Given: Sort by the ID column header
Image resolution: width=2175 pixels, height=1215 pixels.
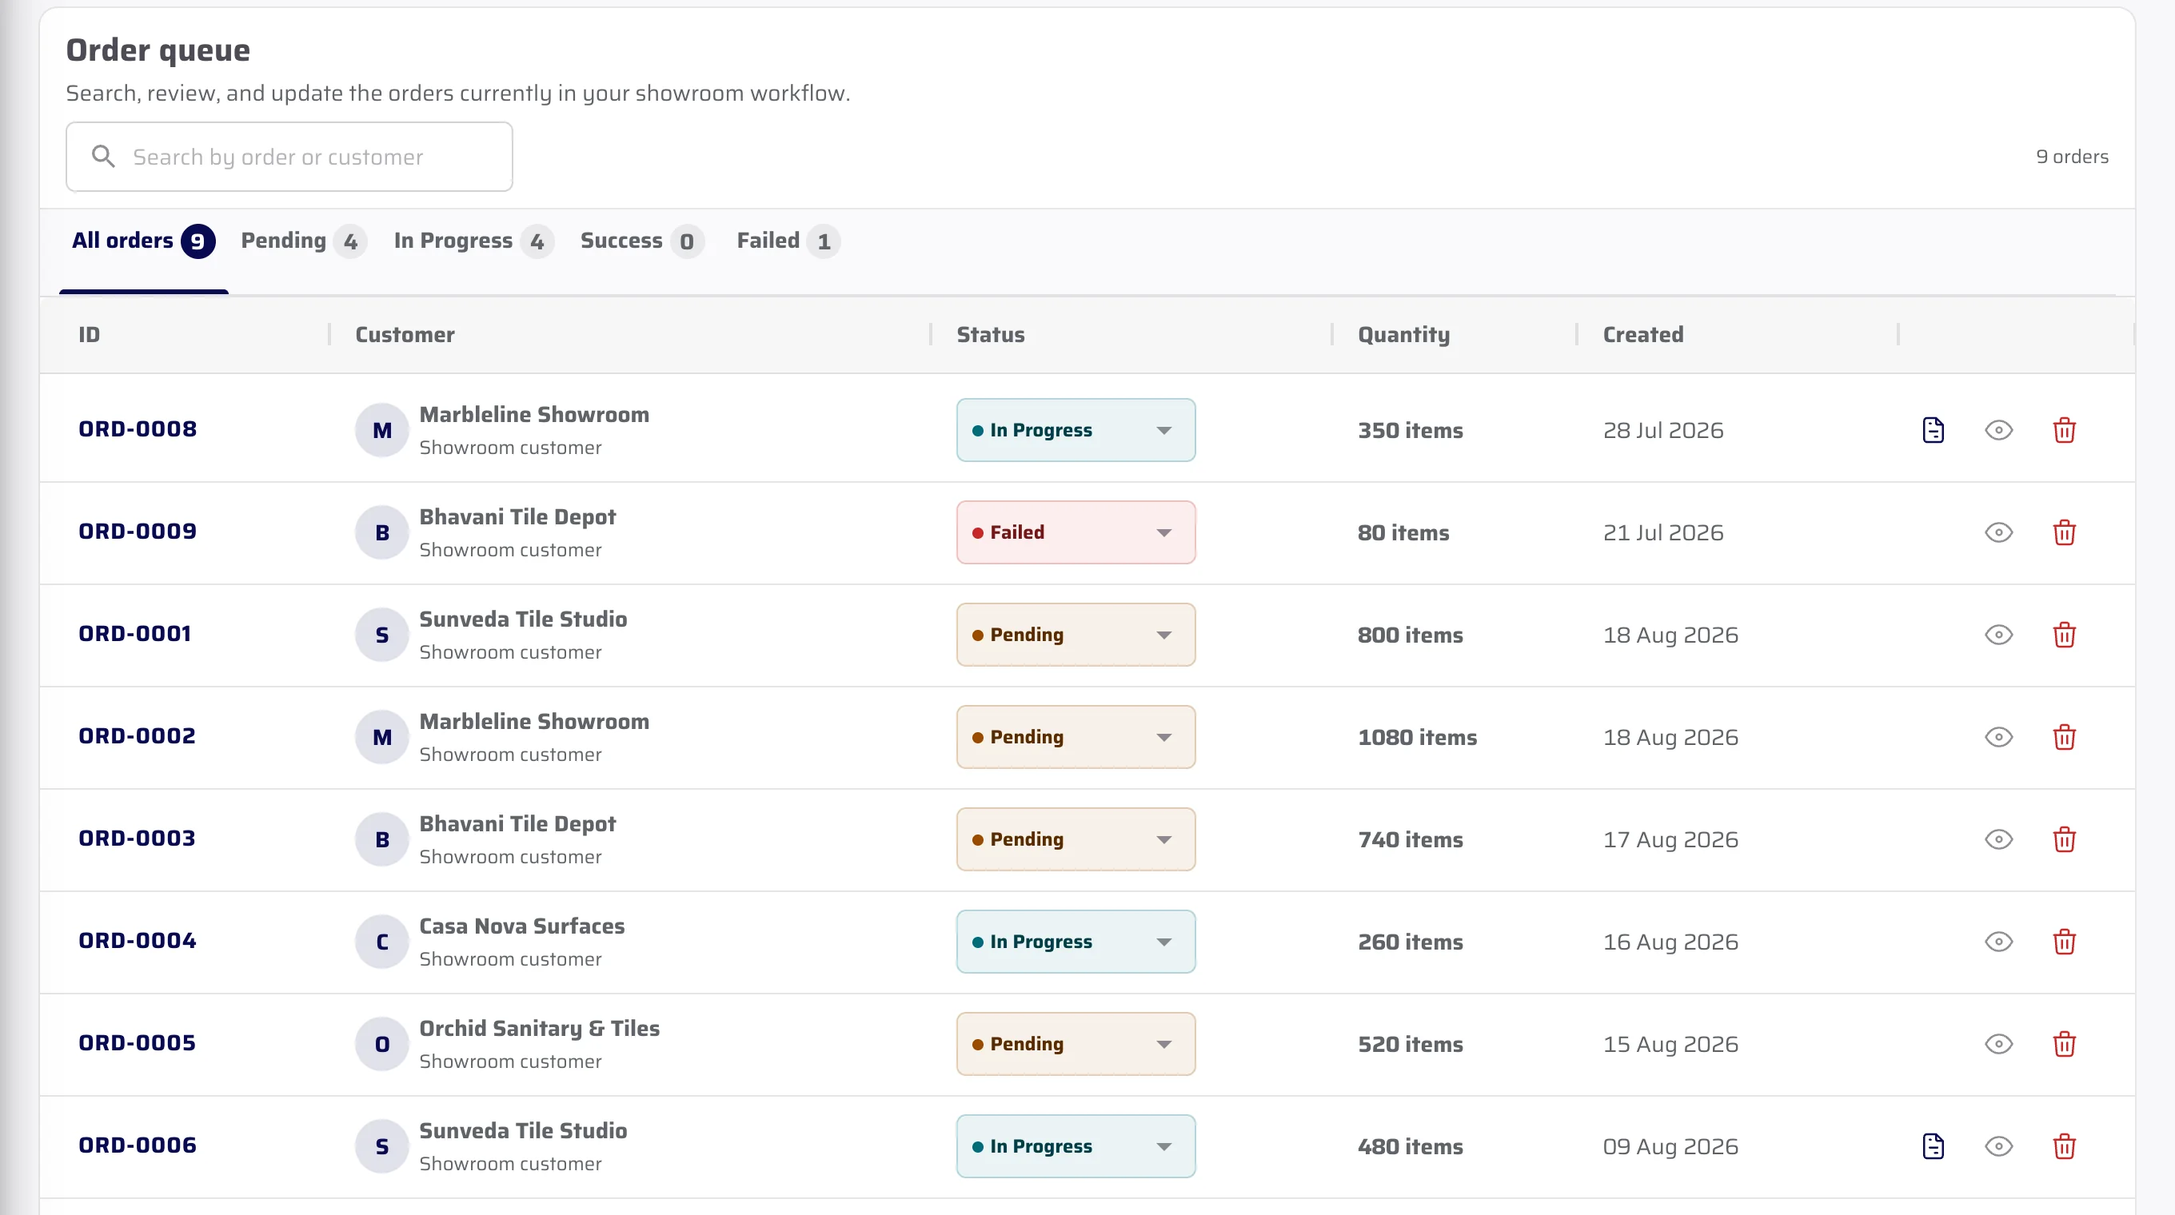Looking at the screenshot, I should pos(90,334).
